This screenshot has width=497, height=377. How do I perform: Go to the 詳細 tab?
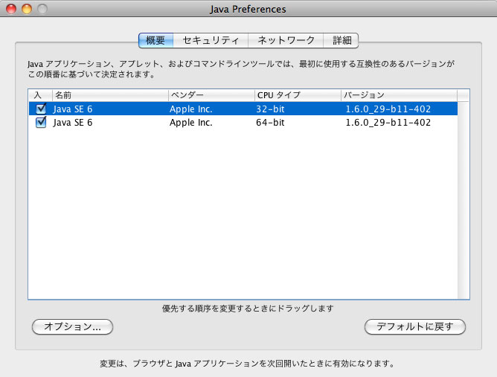pos(342,40)
